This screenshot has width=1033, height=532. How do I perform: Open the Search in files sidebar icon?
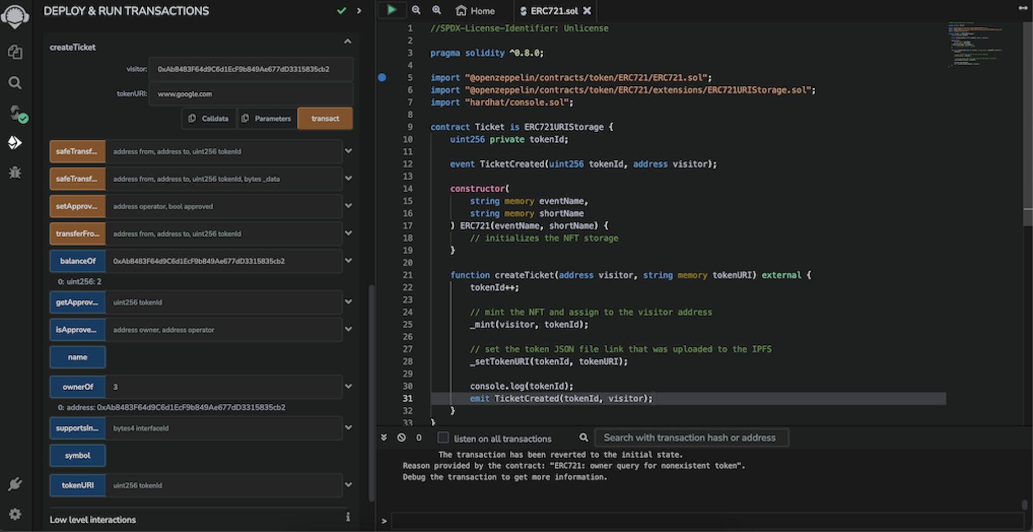pyautogui.click(x=15, y=82)
